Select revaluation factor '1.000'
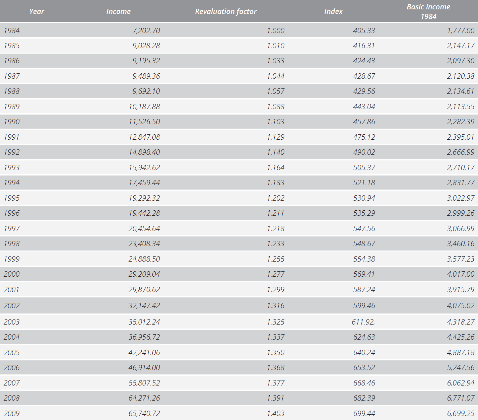The height and width of the screenshot is (420, 478). point(276,30)
